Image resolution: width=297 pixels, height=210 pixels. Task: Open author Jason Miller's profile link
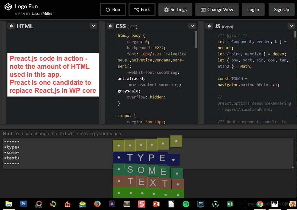coord(42,14)
